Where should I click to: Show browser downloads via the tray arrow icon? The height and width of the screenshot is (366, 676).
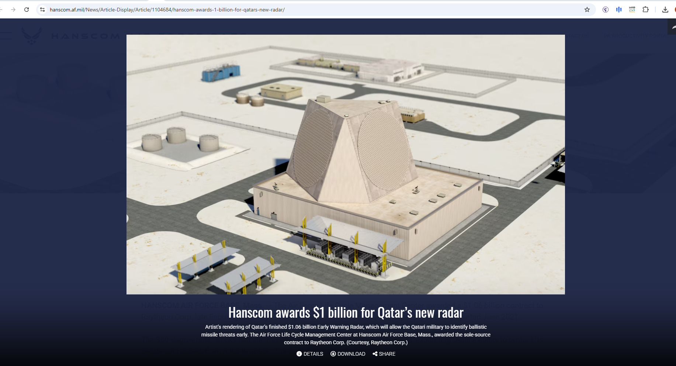pyautogui.click(x=665, y=10)
